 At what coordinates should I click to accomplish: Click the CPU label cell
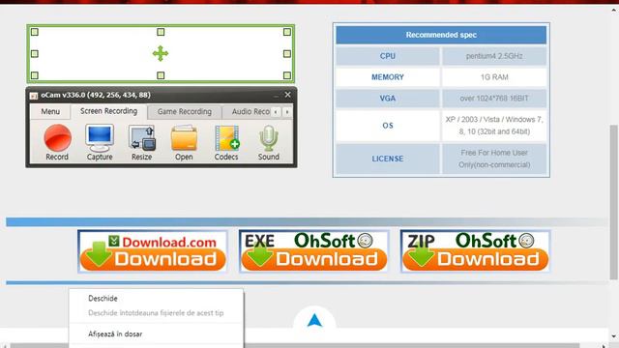tap(388, 56)
